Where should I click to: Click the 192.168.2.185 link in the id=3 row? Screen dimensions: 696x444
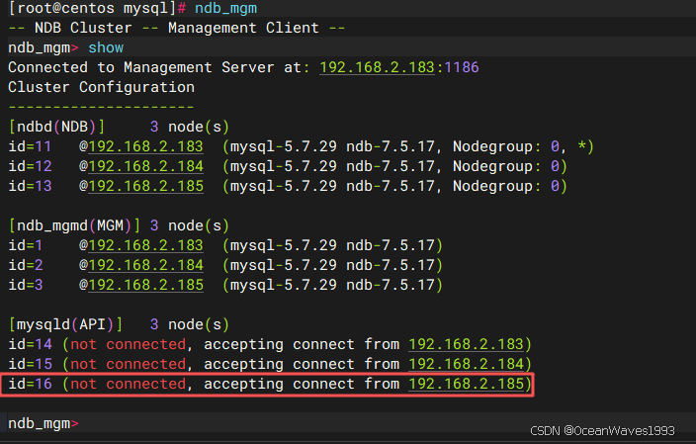(145, 285)
